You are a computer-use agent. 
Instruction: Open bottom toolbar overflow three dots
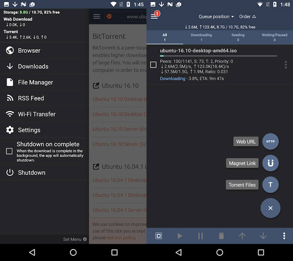point(284,236)
